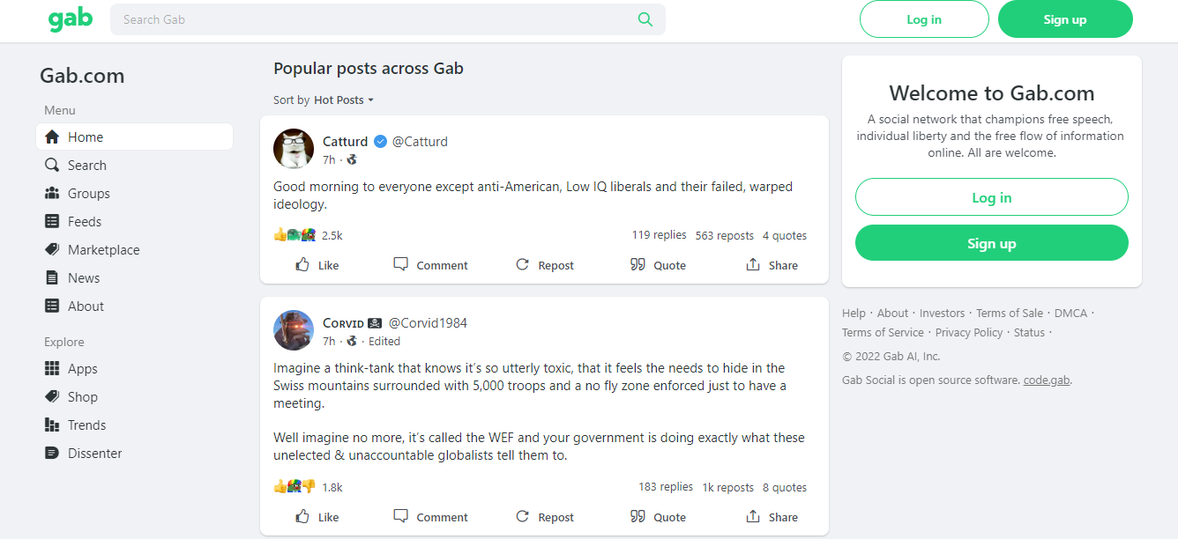Open the Privacy Policy footer link
Image resolution: width=1178 pixels, height=539 pixels.
[969, 333]
